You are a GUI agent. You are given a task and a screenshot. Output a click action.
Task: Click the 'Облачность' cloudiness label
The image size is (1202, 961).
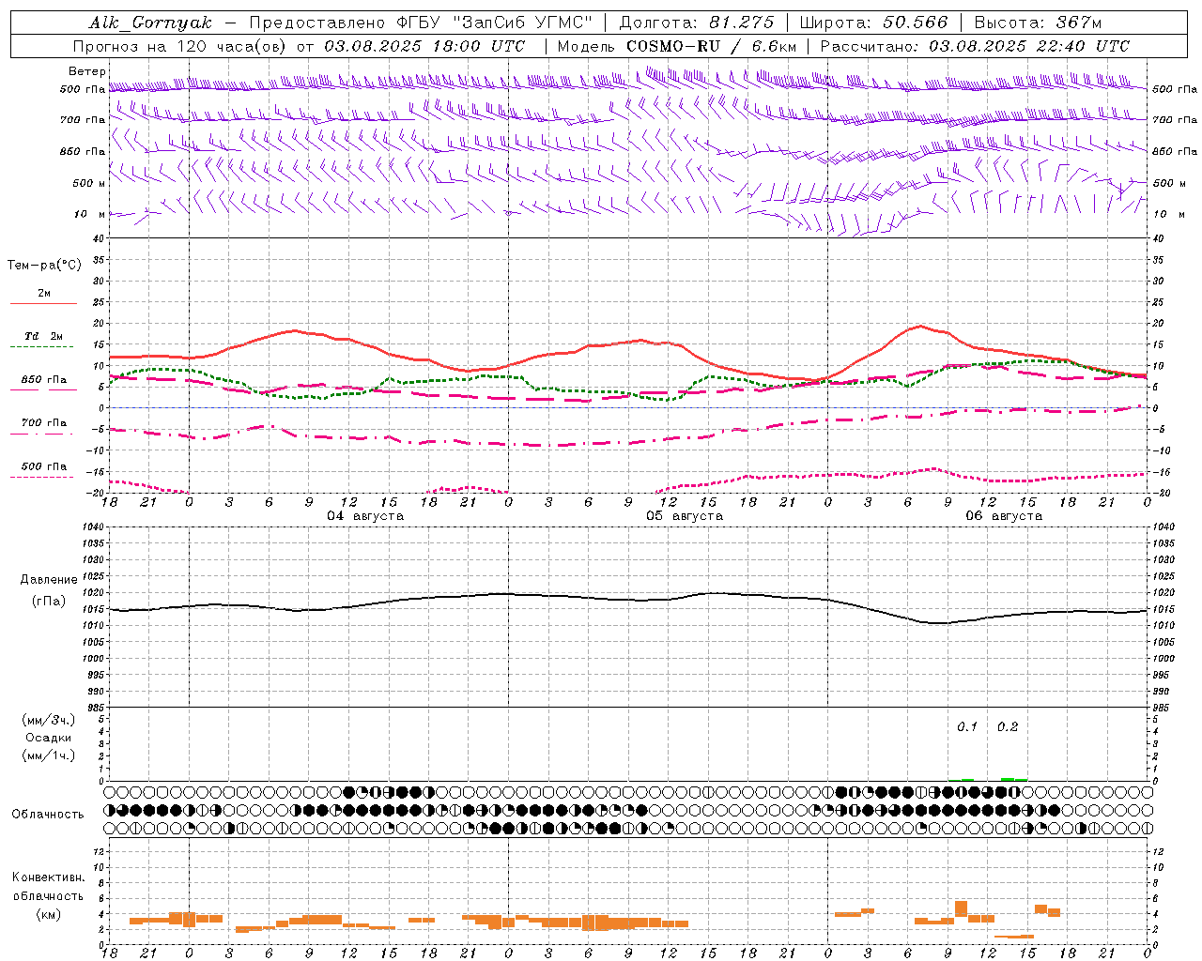click(48, 815)
